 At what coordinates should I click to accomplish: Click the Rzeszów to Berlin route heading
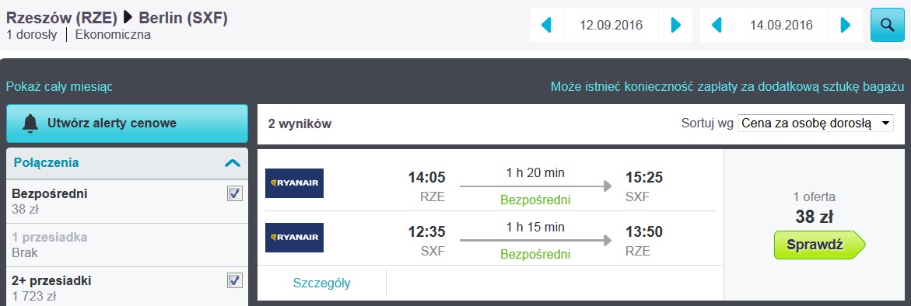click(x=117, y=19)
